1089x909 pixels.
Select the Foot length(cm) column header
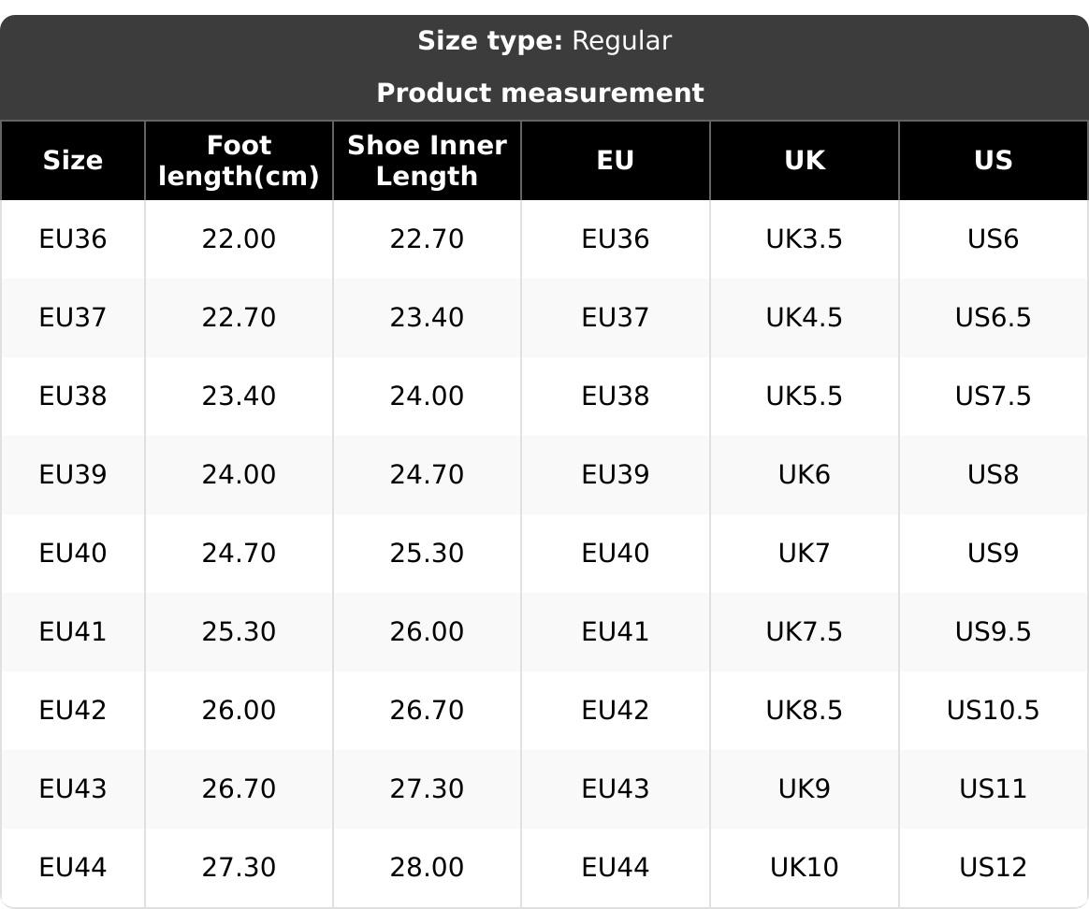coord(239,161)
